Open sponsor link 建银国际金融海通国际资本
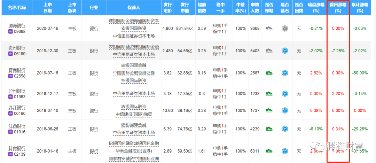The image size is (376, 163). pos(134,21)
